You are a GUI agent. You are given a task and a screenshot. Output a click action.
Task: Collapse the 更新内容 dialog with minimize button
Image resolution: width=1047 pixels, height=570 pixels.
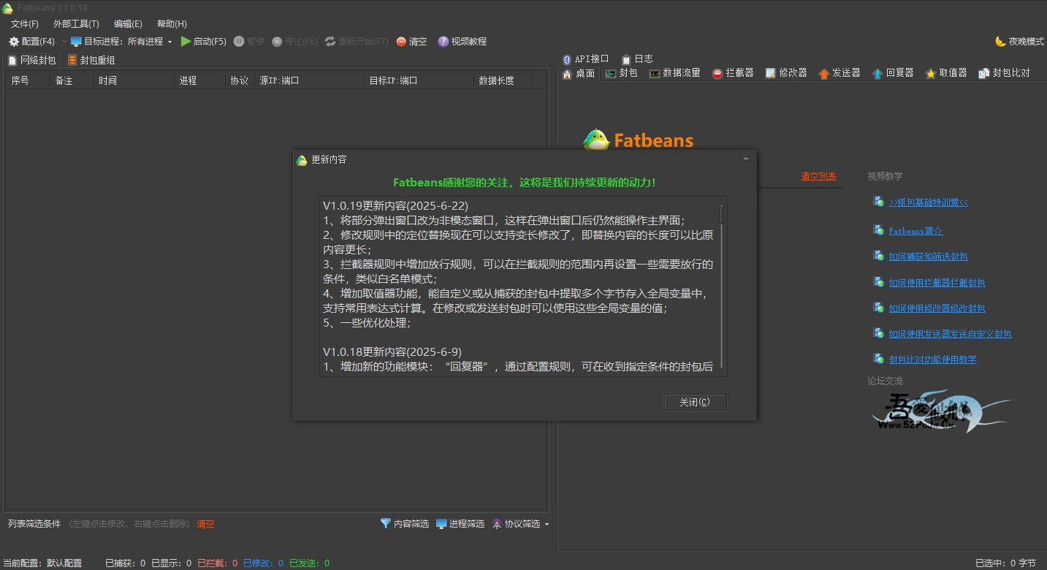tap(746, 159)
